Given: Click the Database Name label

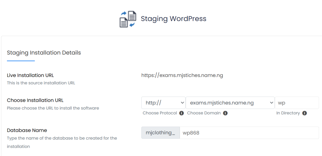Looking at the screenshot, I should (27, 130).
